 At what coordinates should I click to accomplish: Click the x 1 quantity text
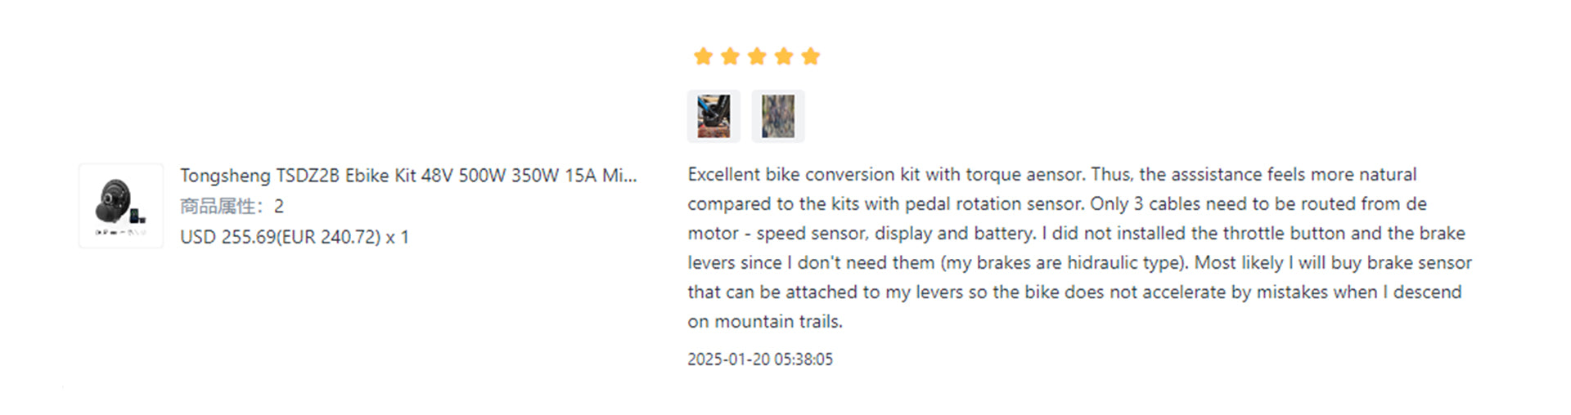pos(397,237)
